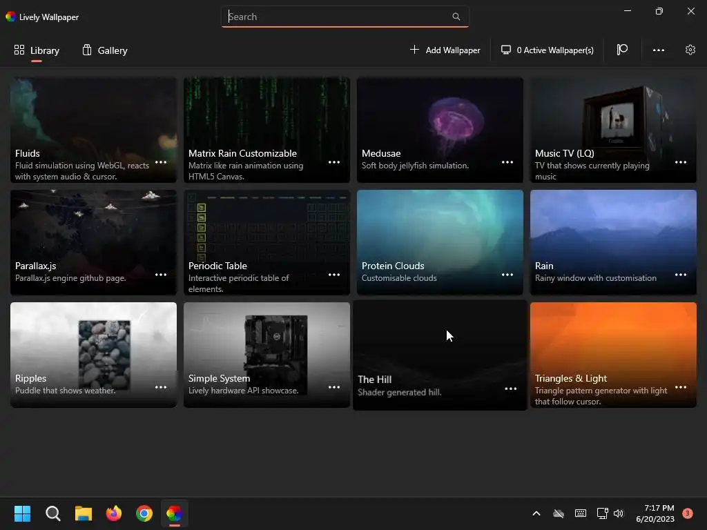Open options menu for Simple System

334,388
